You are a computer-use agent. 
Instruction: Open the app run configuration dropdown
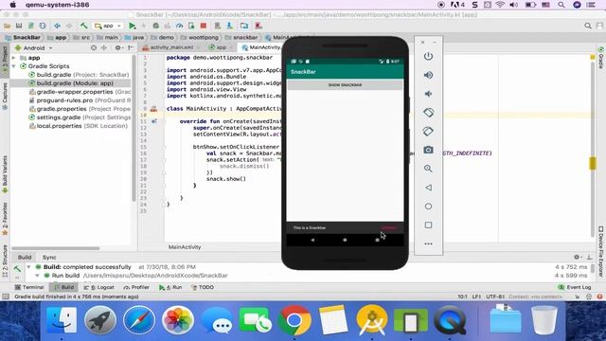pos(108,26)
